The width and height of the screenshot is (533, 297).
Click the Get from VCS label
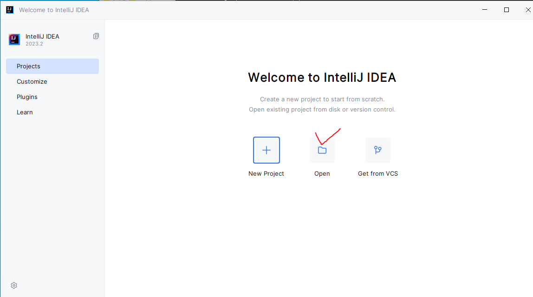pos(377,173)
